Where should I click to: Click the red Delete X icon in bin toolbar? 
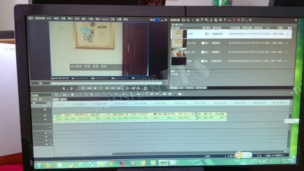234,20
